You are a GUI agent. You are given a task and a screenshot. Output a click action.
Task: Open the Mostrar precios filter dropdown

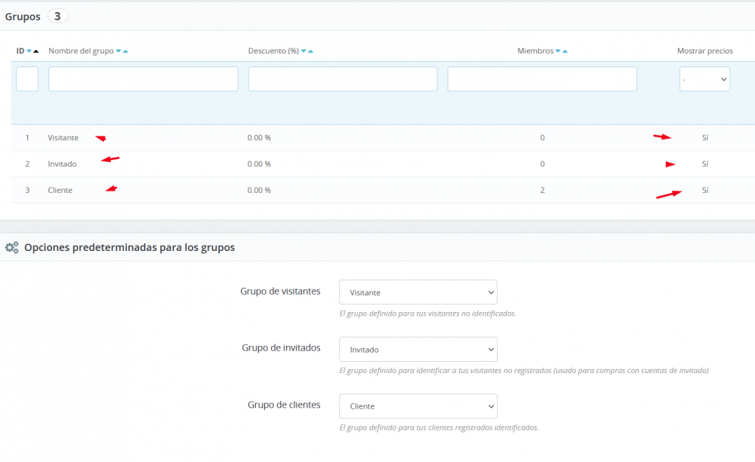(704, 79)
